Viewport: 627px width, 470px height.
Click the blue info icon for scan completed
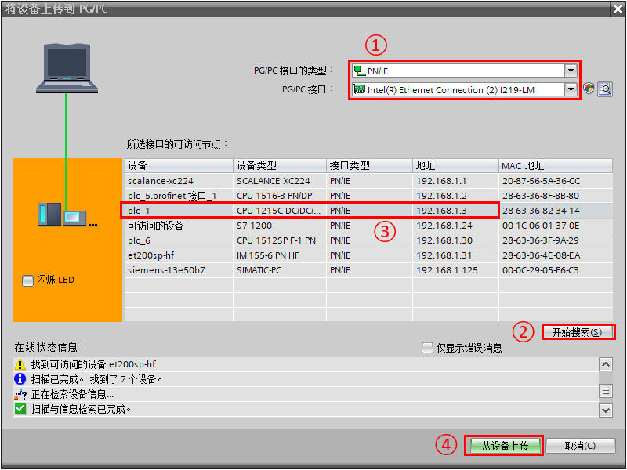click(x=20, y=379)
